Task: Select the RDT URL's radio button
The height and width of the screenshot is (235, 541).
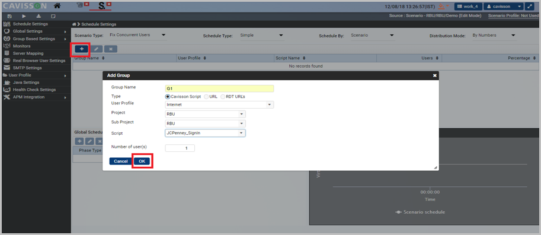Action: (223, 97)
